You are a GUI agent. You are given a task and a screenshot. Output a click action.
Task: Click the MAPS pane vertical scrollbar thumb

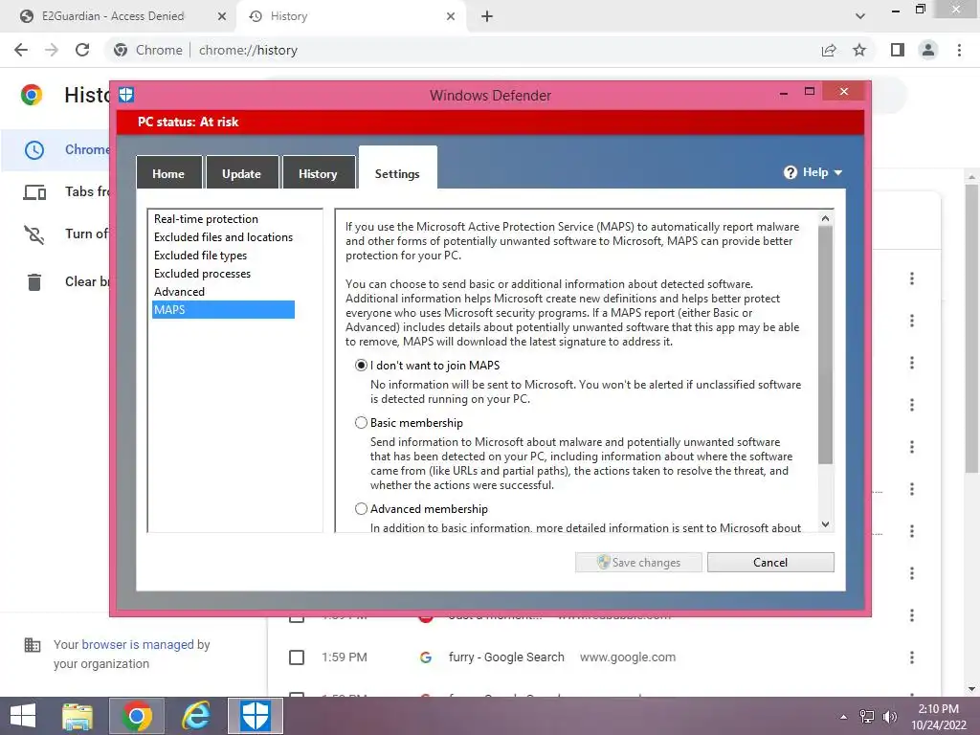(x=825, y=345)
